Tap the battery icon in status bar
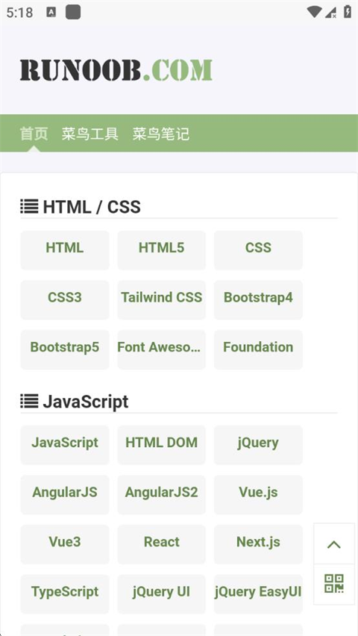The image size is (358, 636). click(x=348, y=12)
